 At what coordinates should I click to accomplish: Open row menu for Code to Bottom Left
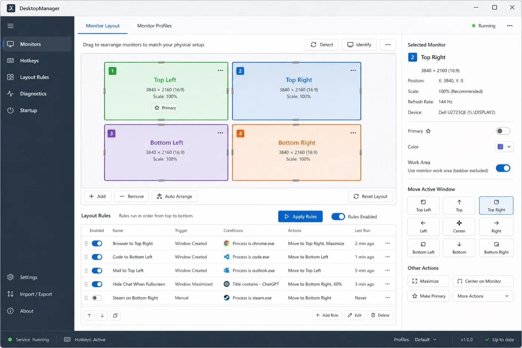coord(387,257)
